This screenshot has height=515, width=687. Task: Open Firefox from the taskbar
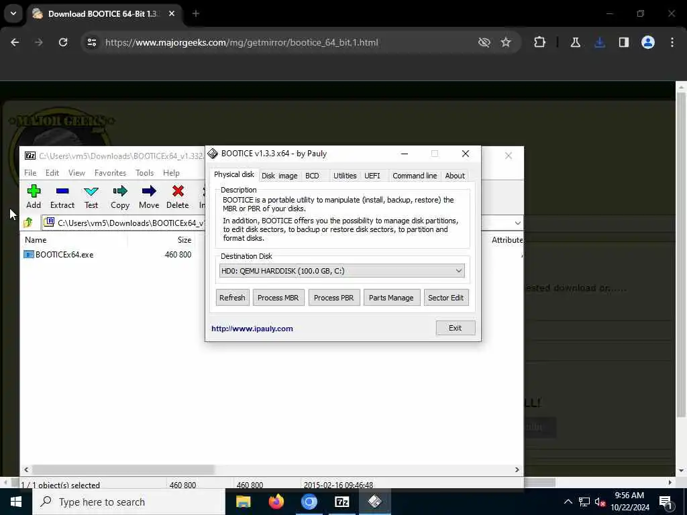276,502
